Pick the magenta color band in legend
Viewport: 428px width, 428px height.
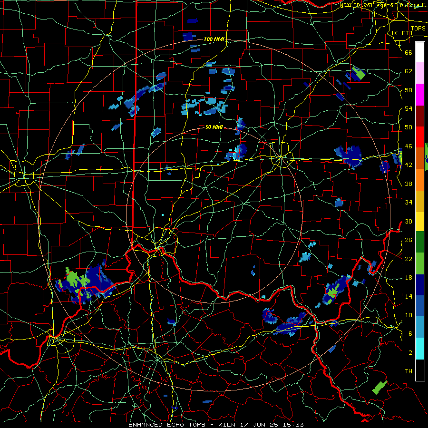tap(420, 95)
